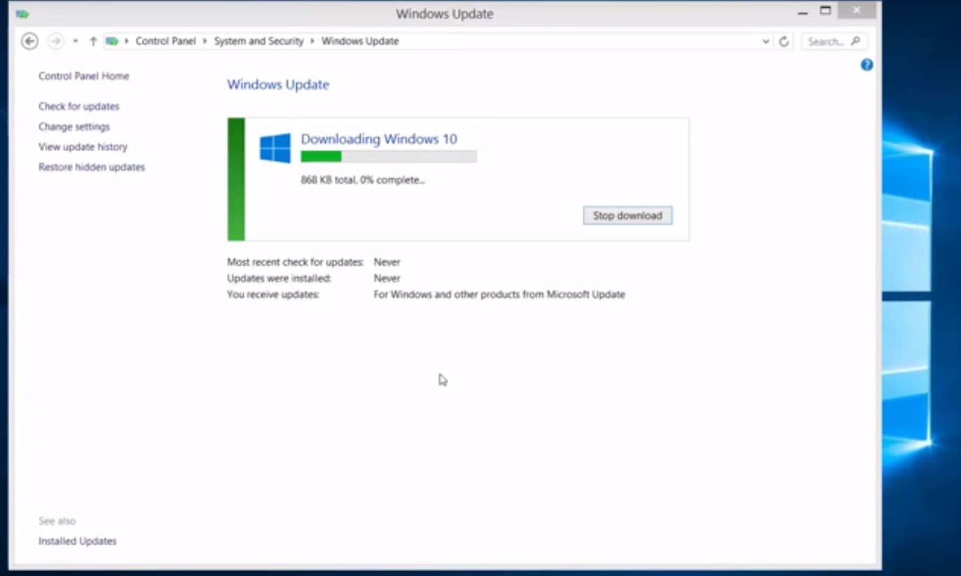Open System and Security breadcrumb

click(259, 41)
